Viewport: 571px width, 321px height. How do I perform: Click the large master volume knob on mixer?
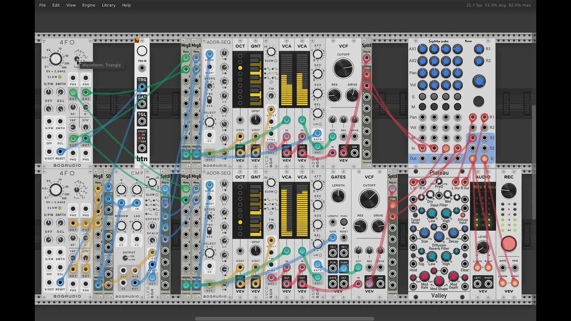(x=479, y=81)
